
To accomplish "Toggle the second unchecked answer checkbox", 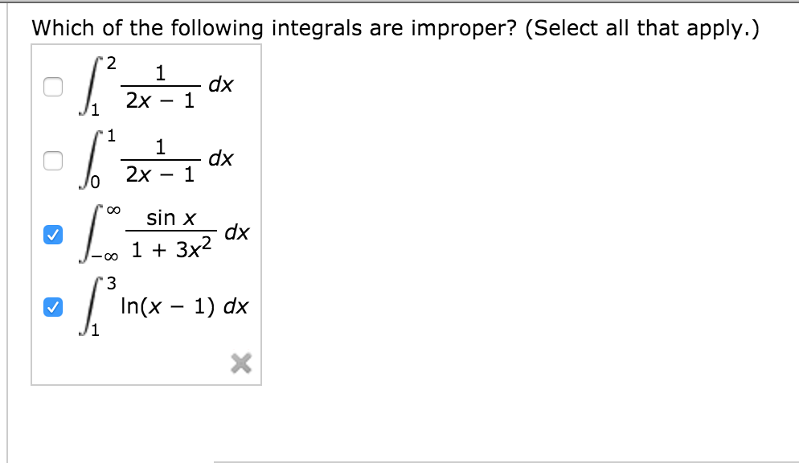I will 52,161.
